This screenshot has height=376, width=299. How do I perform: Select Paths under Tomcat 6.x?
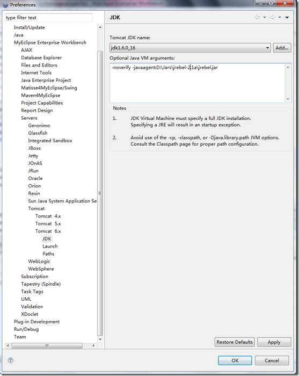pyautogui.click(x=48, y=254)
